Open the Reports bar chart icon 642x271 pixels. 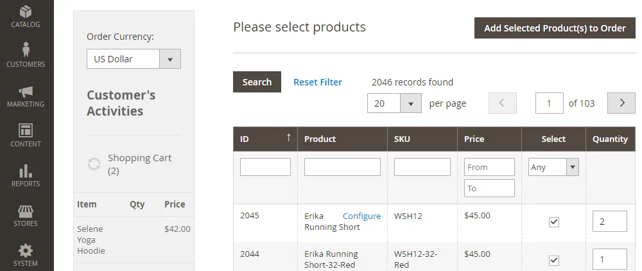tap(26, 171)
